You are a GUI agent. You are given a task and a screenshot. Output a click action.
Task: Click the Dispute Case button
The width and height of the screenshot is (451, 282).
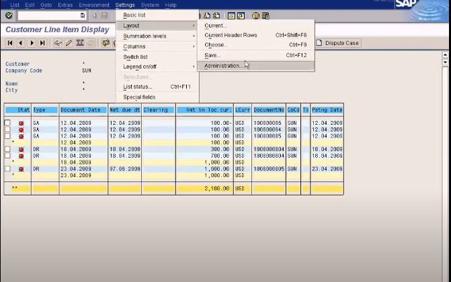click(338, 43)
